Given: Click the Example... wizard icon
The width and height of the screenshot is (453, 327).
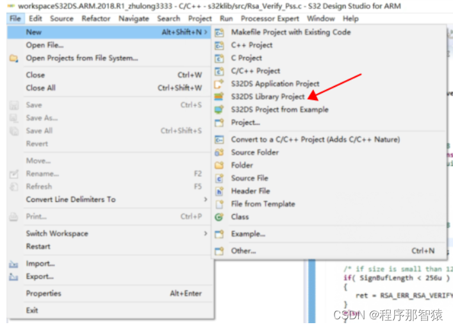Looking at the screenshot, I should click(219, 234).
